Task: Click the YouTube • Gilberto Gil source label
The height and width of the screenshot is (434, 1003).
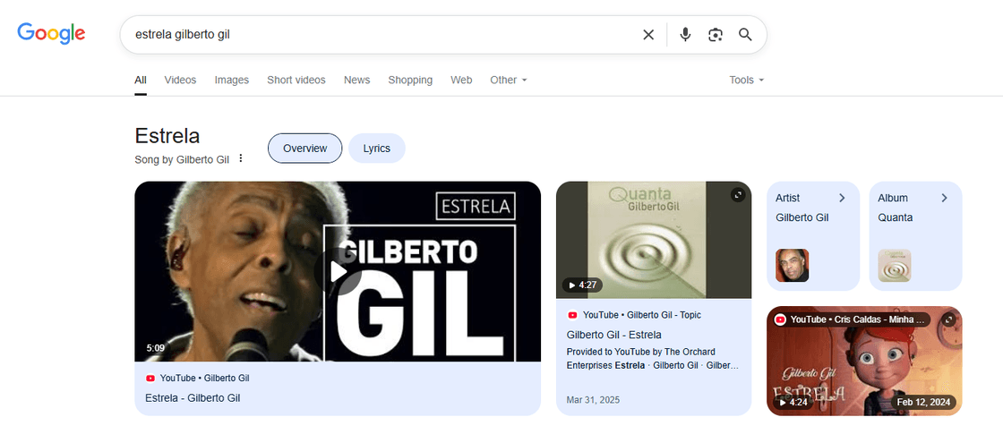Action: click(205, 379)
